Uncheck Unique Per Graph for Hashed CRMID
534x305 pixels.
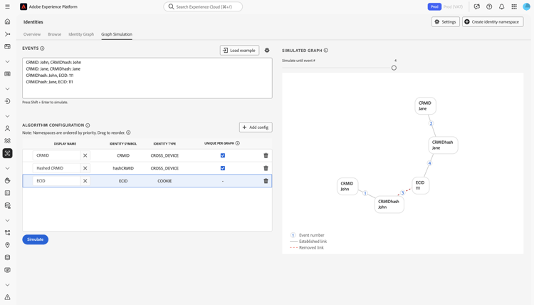click(x=223, y=168)
